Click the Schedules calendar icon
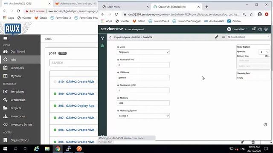Image resolution: width=273 pixels, height=153 pixels. (x=6, y=68)
